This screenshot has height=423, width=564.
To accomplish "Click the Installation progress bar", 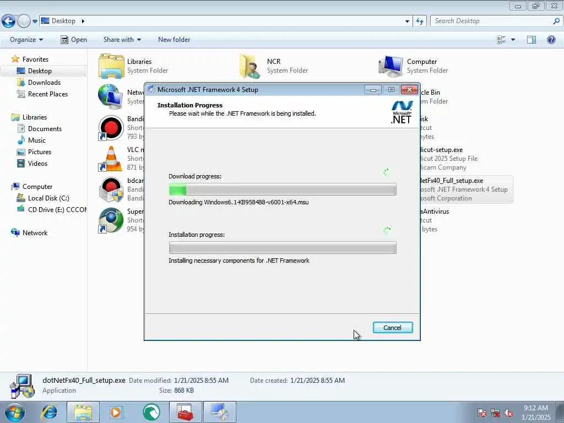I will (283, 247).
